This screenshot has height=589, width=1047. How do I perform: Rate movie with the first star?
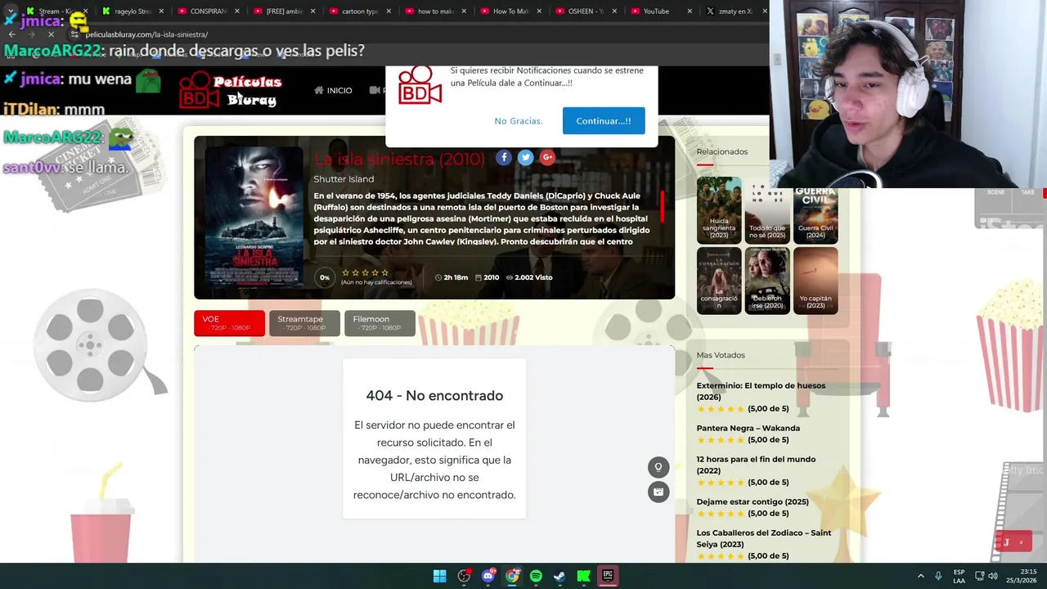click(346, 273)
